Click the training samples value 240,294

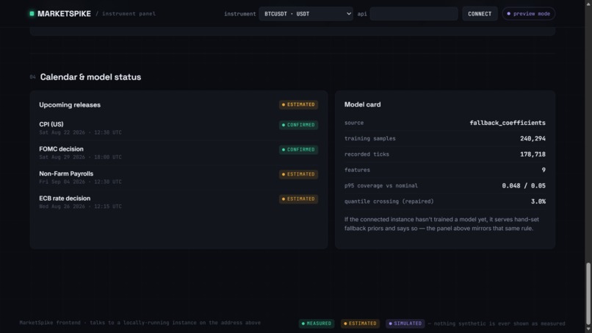533,139
